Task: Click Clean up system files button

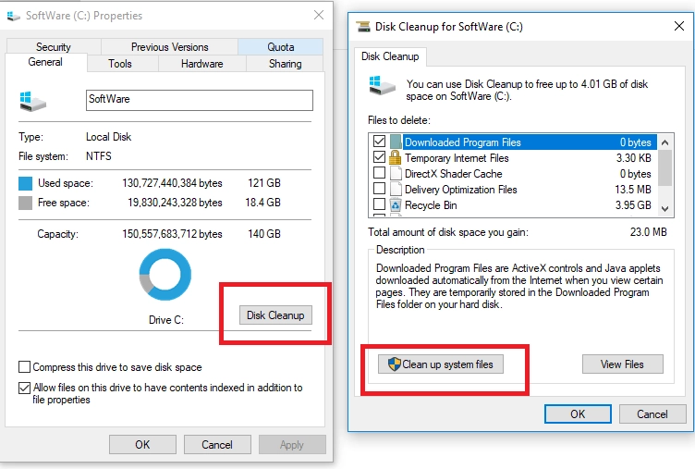Action: [x=441, y=364]
